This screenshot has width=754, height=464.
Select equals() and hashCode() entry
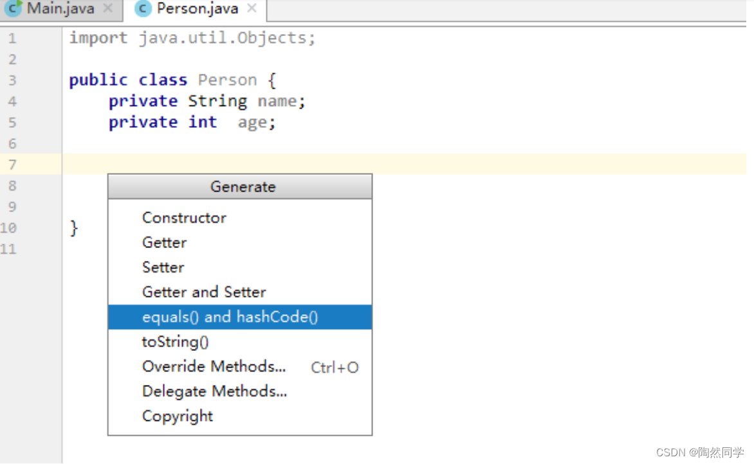(x=230, y=317)
